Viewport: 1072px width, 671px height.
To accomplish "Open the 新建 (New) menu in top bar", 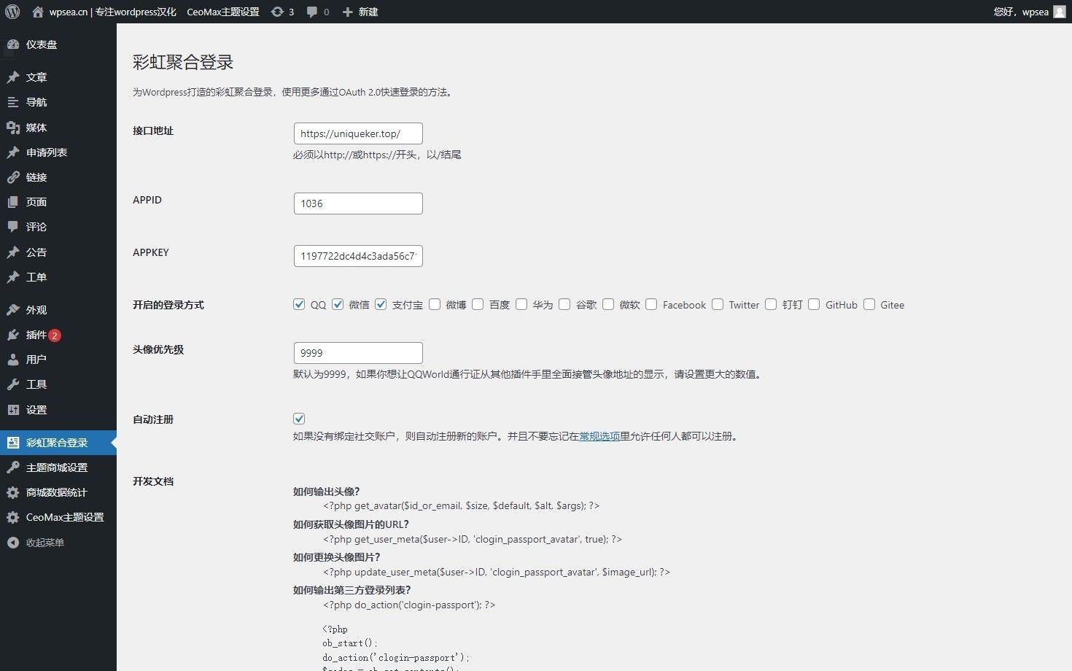I will coord(360,11).
